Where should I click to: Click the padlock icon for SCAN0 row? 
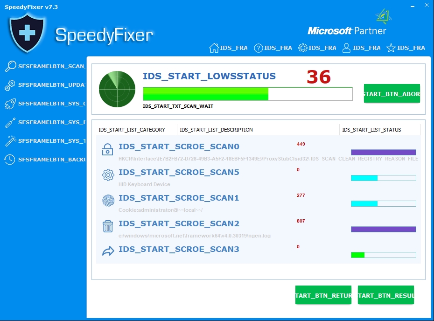pos(107,149)
